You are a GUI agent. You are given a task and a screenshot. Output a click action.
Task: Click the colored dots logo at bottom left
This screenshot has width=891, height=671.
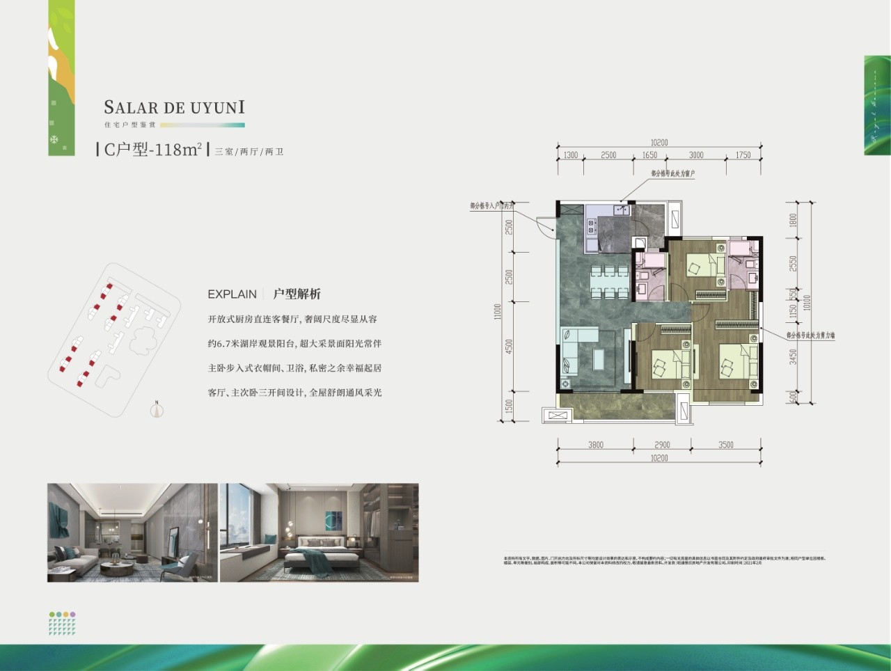pyautogui.click(x=62, y=624)
